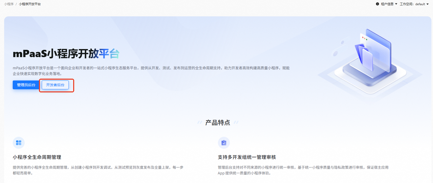Click the grid icon above 小程序全生命周期管理
433x183 pixels.
19,143
